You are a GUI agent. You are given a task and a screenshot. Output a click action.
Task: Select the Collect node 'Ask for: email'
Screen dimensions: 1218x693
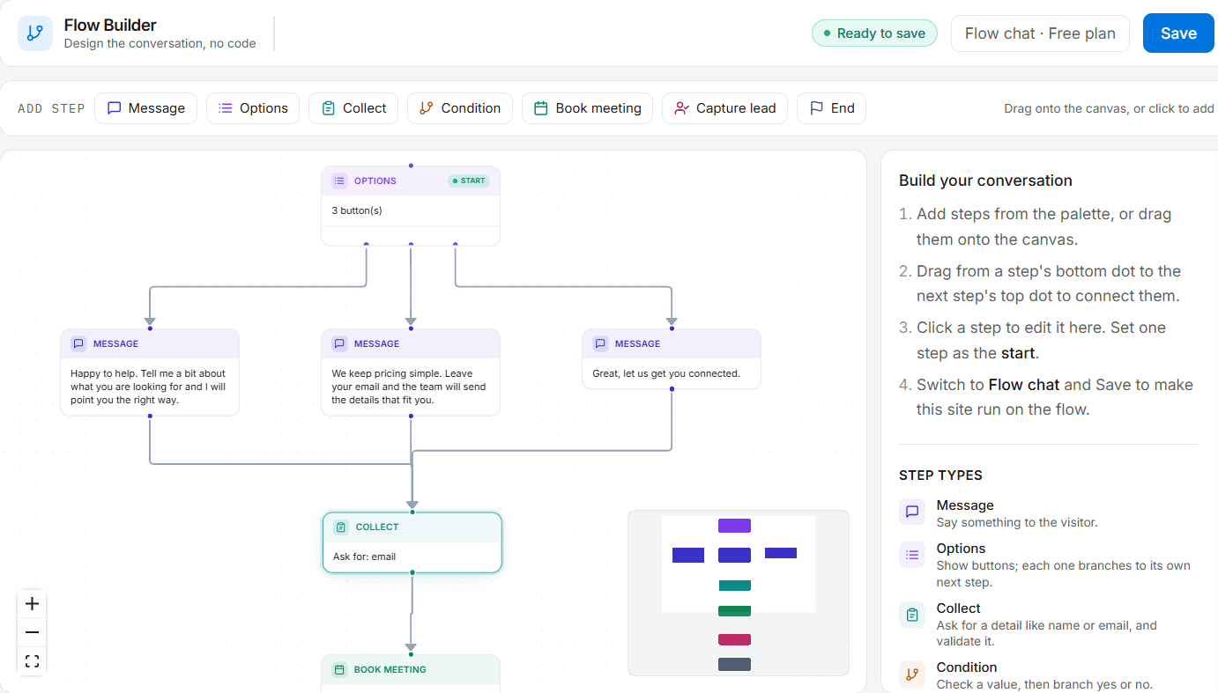[x=412, y=542]
